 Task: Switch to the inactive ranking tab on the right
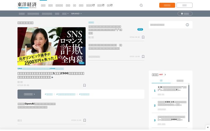[x=180, y=81]
